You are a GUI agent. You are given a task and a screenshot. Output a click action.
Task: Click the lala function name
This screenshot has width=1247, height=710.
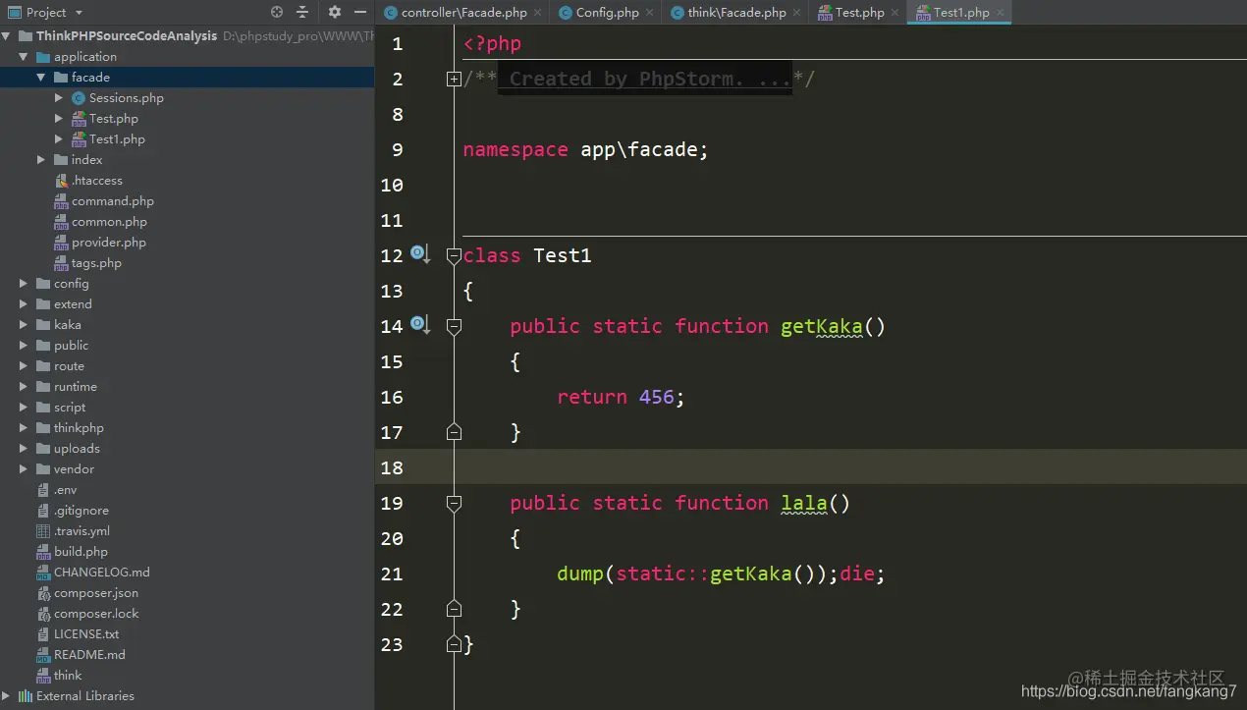pyautogui.click(x=804, y=503)
